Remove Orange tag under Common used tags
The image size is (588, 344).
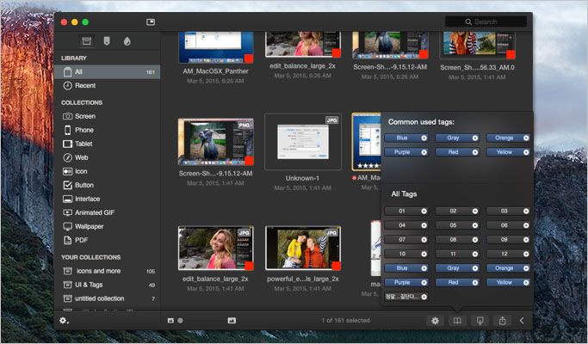pyautogui.click(x=526, y=138)
